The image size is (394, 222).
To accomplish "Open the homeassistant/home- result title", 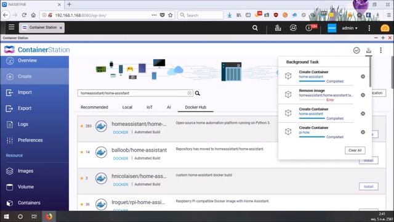I will tap(139, 124).
